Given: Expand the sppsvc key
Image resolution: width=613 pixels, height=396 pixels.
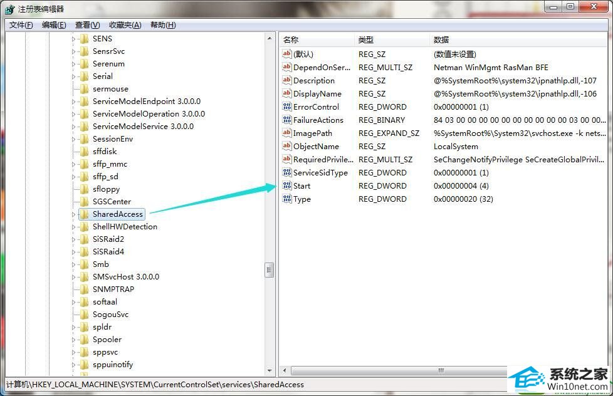Looking at the screenshot, I should coord(73,352).
